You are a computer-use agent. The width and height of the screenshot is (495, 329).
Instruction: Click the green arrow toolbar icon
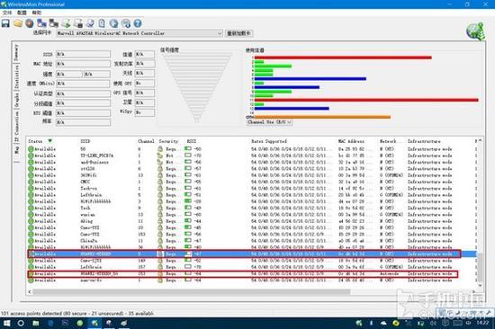[66, 23]
